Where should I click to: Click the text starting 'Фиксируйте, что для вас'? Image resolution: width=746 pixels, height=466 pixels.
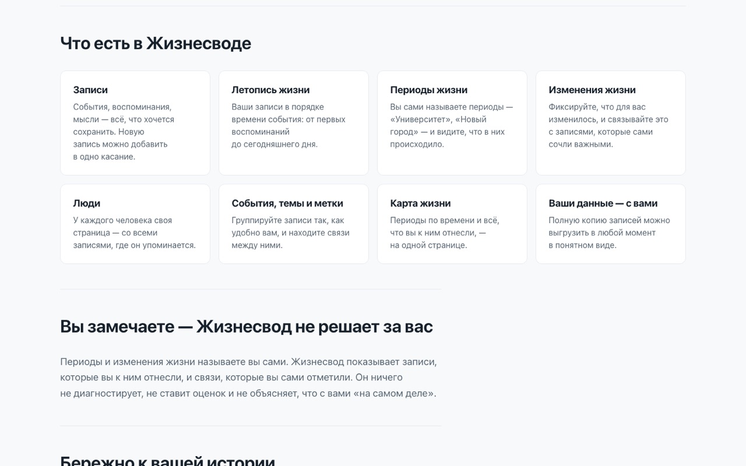click(x=608, y=125)
